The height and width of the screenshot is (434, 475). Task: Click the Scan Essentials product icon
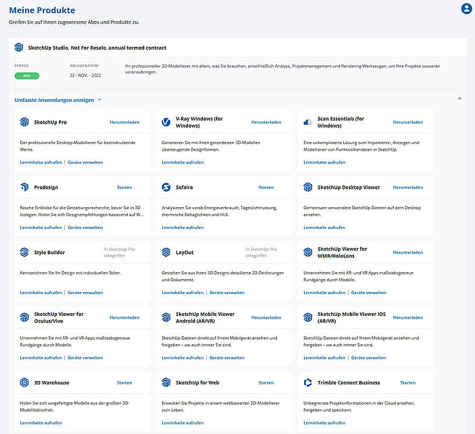(308, 122)
